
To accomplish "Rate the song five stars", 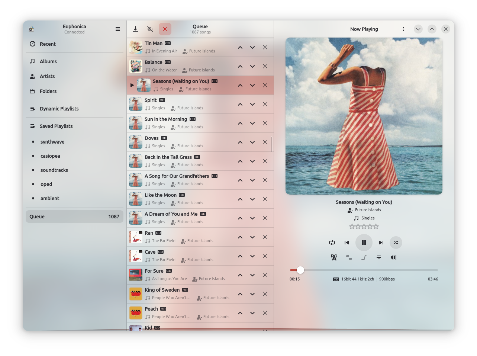I will click(376, 227).
